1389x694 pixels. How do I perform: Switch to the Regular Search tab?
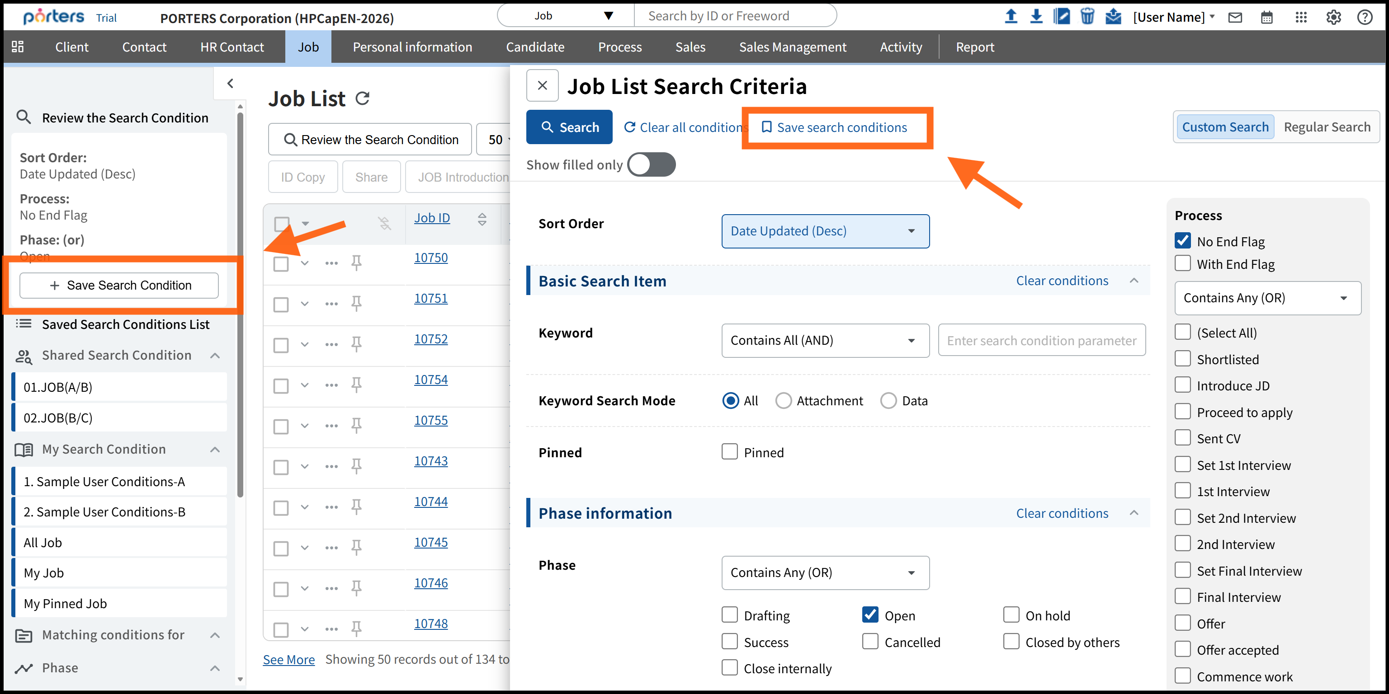point(1327,127)
